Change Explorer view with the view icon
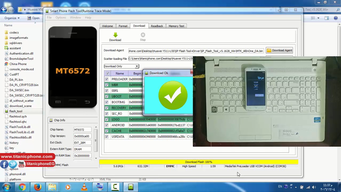The width and height of the screenshot is (341, 192). point(313,18)
